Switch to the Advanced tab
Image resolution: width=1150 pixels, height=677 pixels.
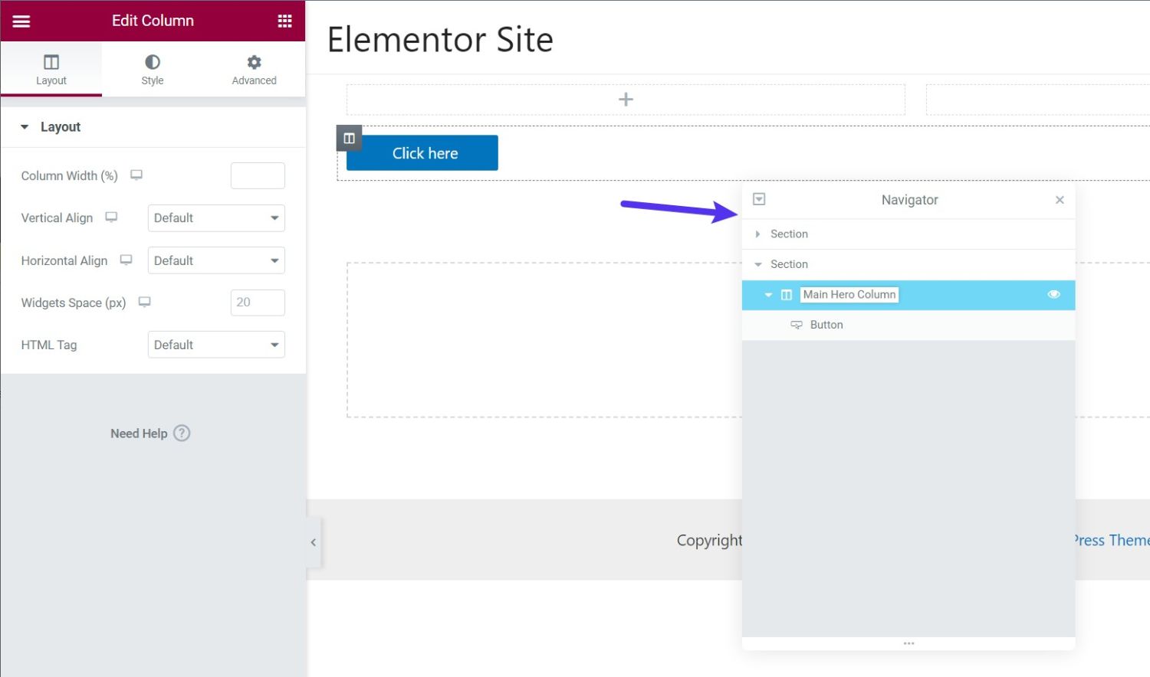coord(254,69)
